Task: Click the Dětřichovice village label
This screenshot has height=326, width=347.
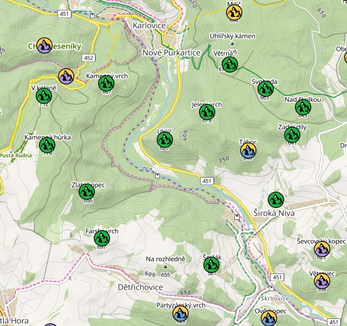Action: pos(140,286)
